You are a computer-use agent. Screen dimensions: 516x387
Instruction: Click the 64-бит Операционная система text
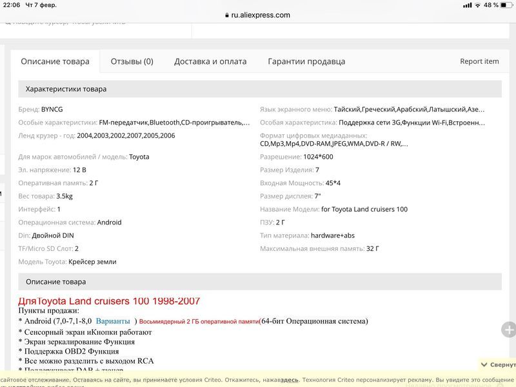pyautogui.click(x=313, y=321)
